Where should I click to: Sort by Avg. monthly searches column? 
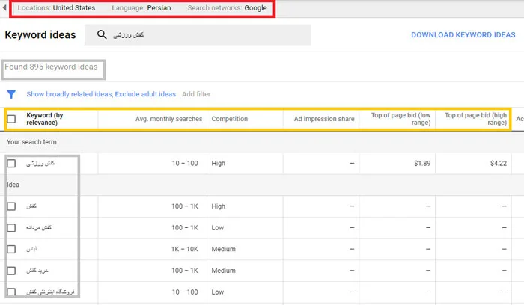click(x=168, y=119)
